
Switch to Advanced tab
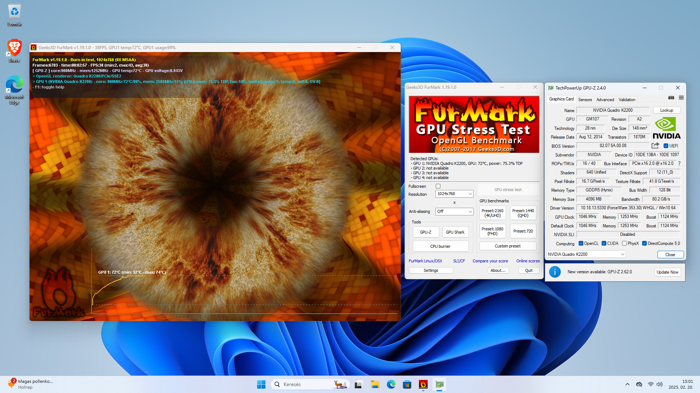(605, 100)
